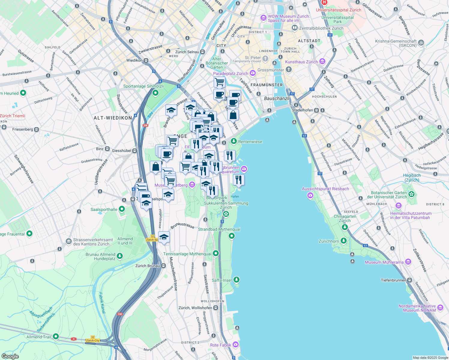
Task: Click the Zürichhorn park tree marker
Action: click(343, 241)
